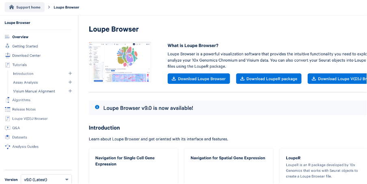Click the Release Notes icon
The image size is (367, 184).
[7, 109]
